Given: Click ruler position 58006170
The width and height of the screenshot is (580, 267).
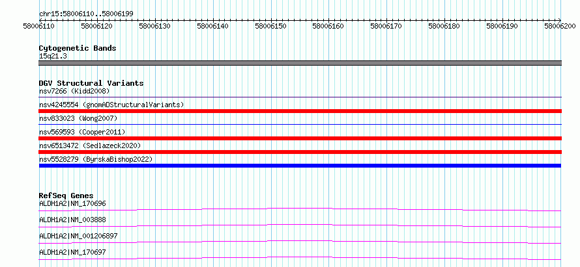Looking at the screenshot, I should (x=386, y=26).
